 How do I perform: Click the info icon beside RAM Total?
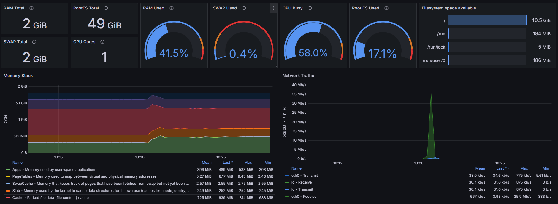pyautogui.click(x=31, y=8)
